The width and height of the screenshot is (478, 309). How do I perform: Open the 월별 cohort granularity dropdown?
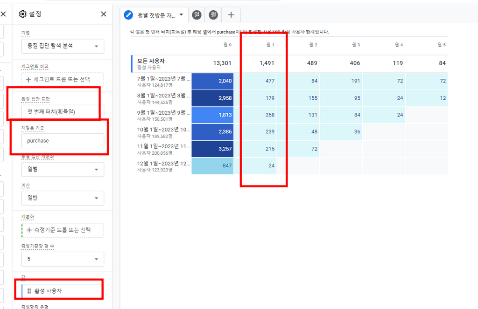click(63, 169)
